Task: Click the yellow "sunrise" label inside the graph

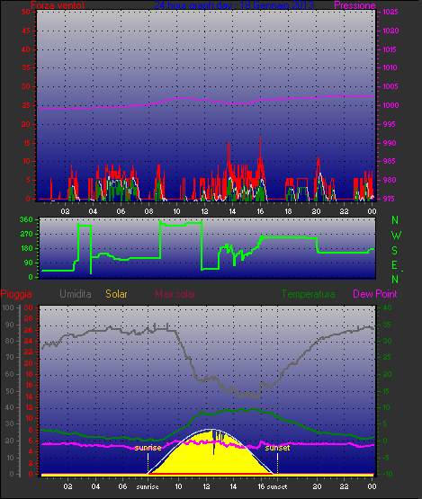Action: coord(148,448)
